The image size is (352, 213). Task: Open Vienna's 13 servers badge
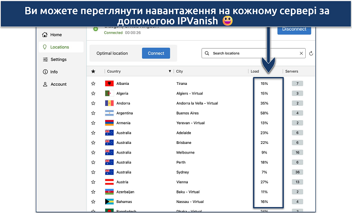point(297,182)
